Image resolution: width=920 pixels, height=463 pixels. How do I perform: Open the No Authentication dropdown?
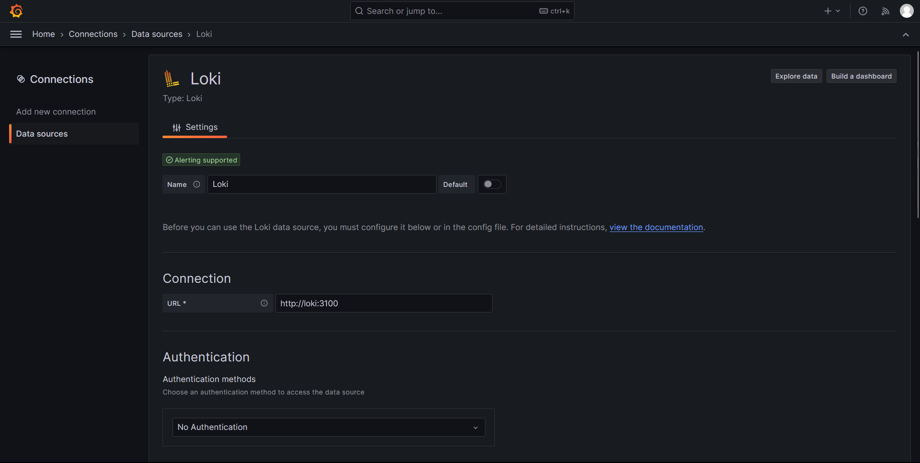point(328,427)
